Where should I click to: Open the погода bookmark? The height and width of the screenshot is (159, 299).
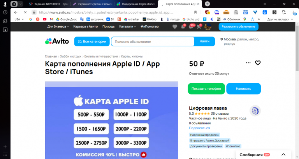tap(173, 19)
